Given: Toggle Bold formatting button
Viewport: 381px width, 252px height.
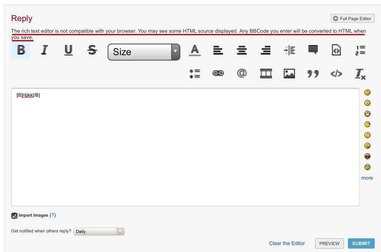Looking at the screenshot, I should coord(21,50).
